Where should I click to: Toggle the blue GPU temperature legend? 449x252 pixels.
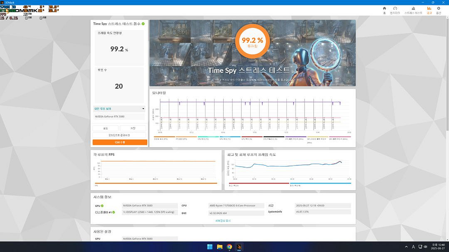(230, 138)
